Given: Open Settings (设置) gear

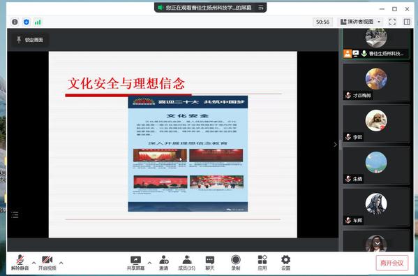Looking at the screenshot, I should [286, 263].
